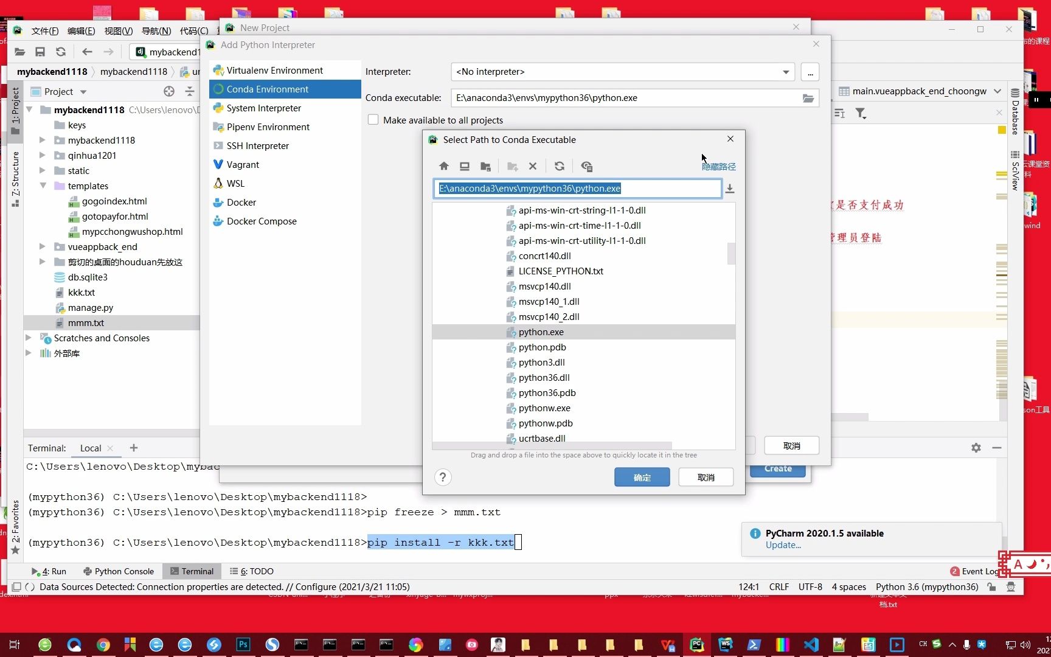Go to project directory in path dialog
This screenshot has width=1051, height=657.
(x=485, y=166)
